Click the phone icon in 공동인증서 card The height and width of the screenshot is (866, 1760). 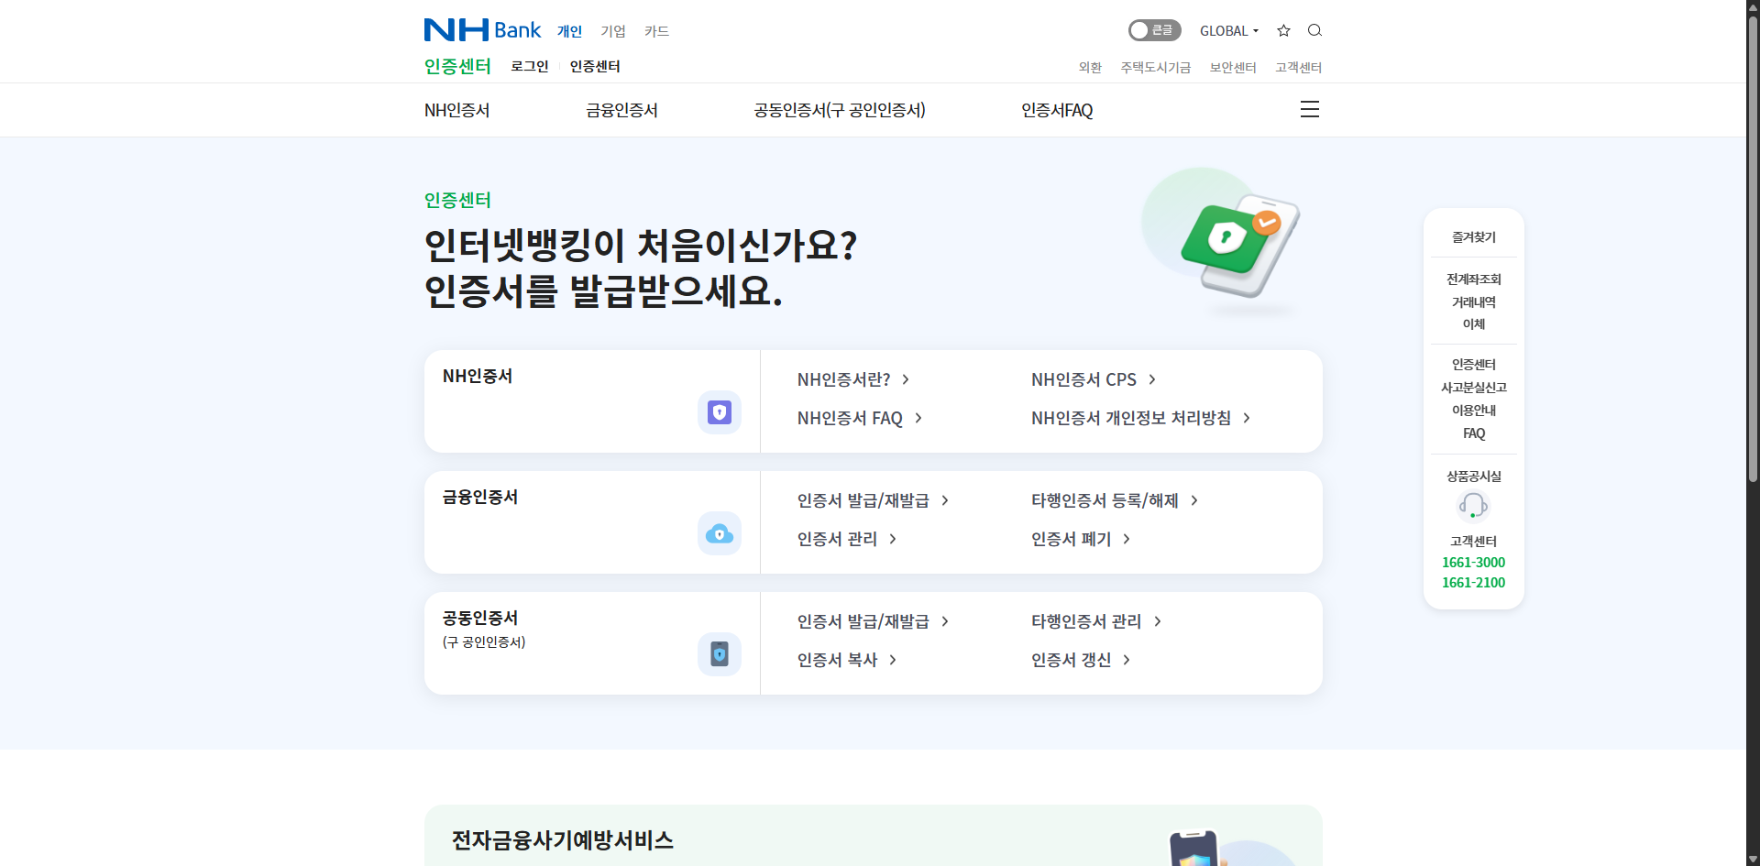click(x=719, y=653)
